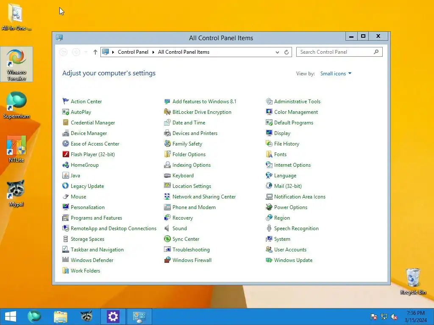This screenshot has height=325, width=434.
Task: Expand the arrow after Control Panel breadcrumb
Action: (153, 52)
